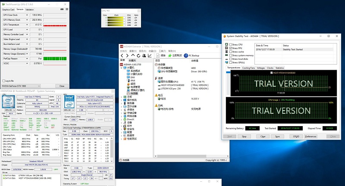The height and width of the screenshot is (186, 345).
Task: Click the buy now (立即购买) star icon
Action: pos(169,56)
